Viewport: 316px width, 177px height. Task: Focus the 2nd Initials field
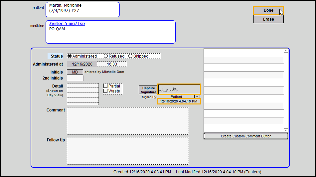pos(75,78)
